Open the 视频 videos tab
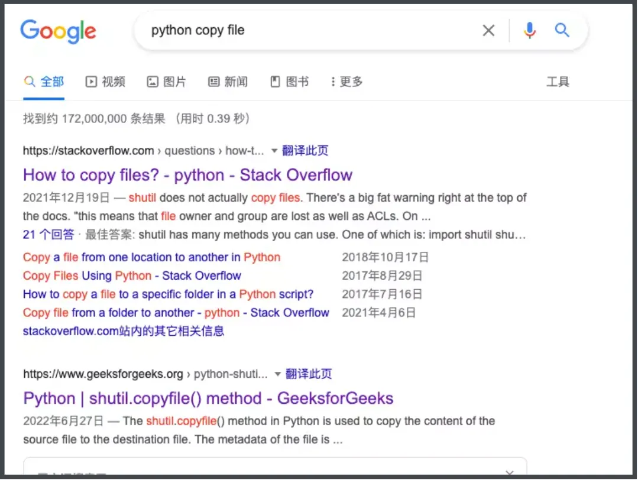Image resolution: width=638 pixels, height=480 pixels. pos(106,82)
